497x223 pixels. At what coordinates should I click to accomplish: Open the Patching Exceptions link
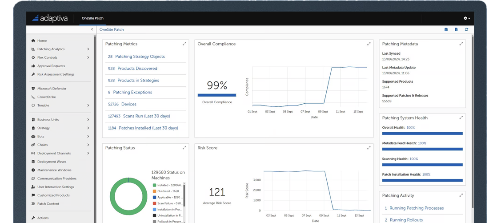click(x=132, y=93)
